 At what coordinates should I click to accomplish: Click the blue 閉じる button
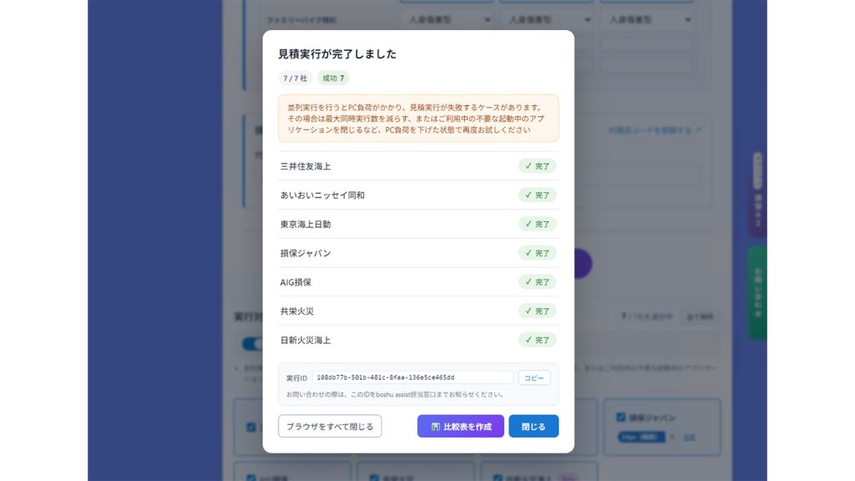tap(534, 426)
